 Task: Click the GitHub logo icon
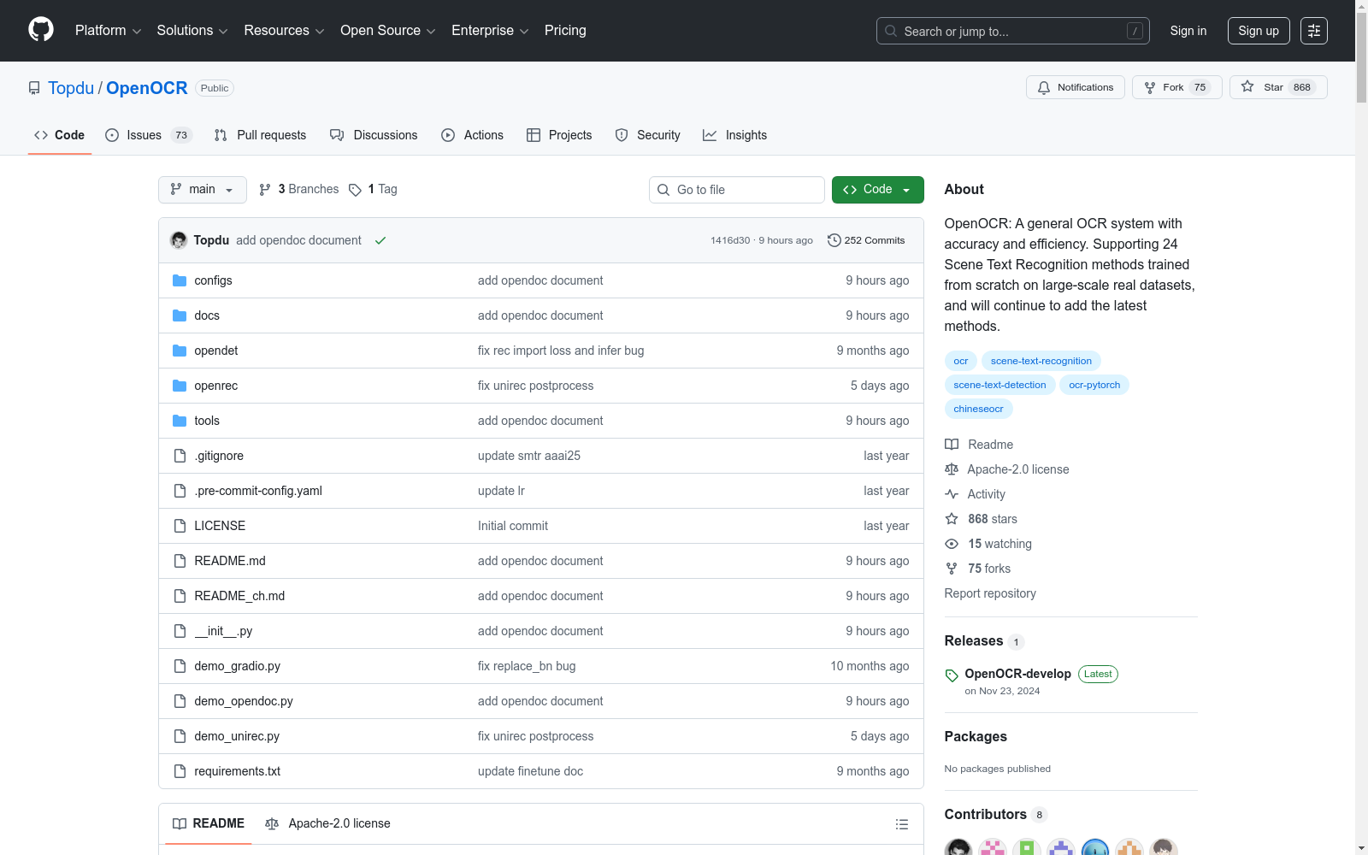41,30
